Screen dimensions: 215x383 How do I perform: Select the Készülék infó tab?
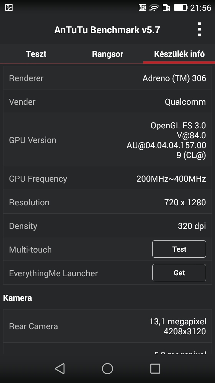point(179,54)
